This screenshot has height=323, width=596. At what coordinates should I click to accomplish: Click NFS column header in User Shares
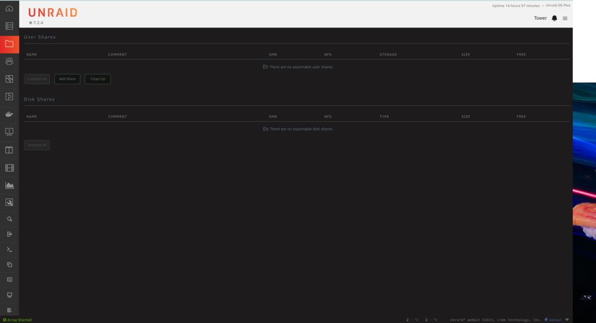328,55
